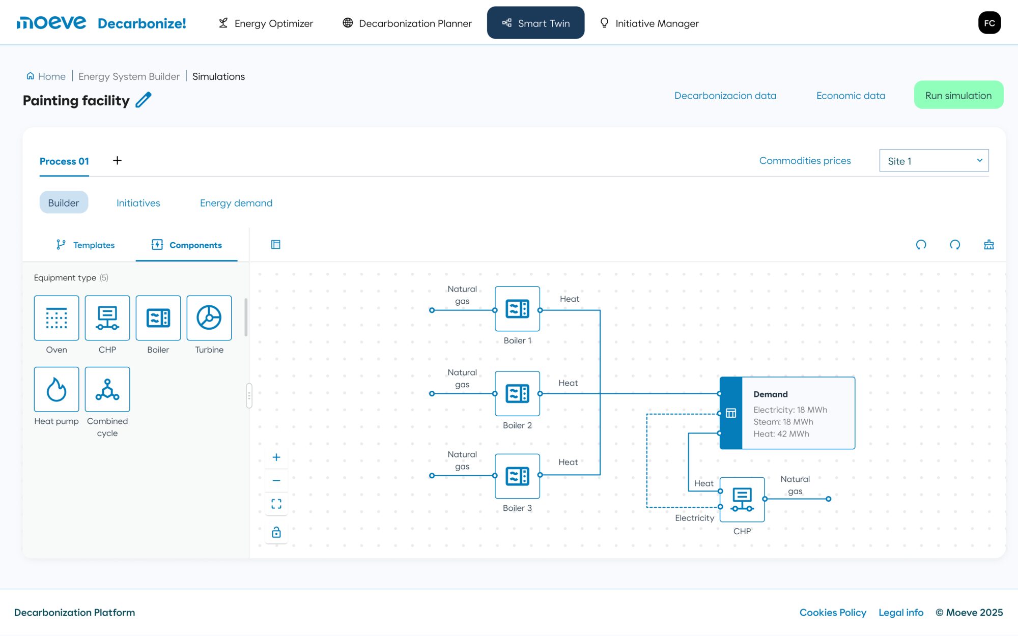1018x636 pixels.
Task: Open the Decarbonizacion data link
Action: point(725,96)
